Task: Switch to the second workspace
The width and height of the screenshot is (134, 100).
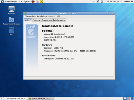Action: [129, 98]
